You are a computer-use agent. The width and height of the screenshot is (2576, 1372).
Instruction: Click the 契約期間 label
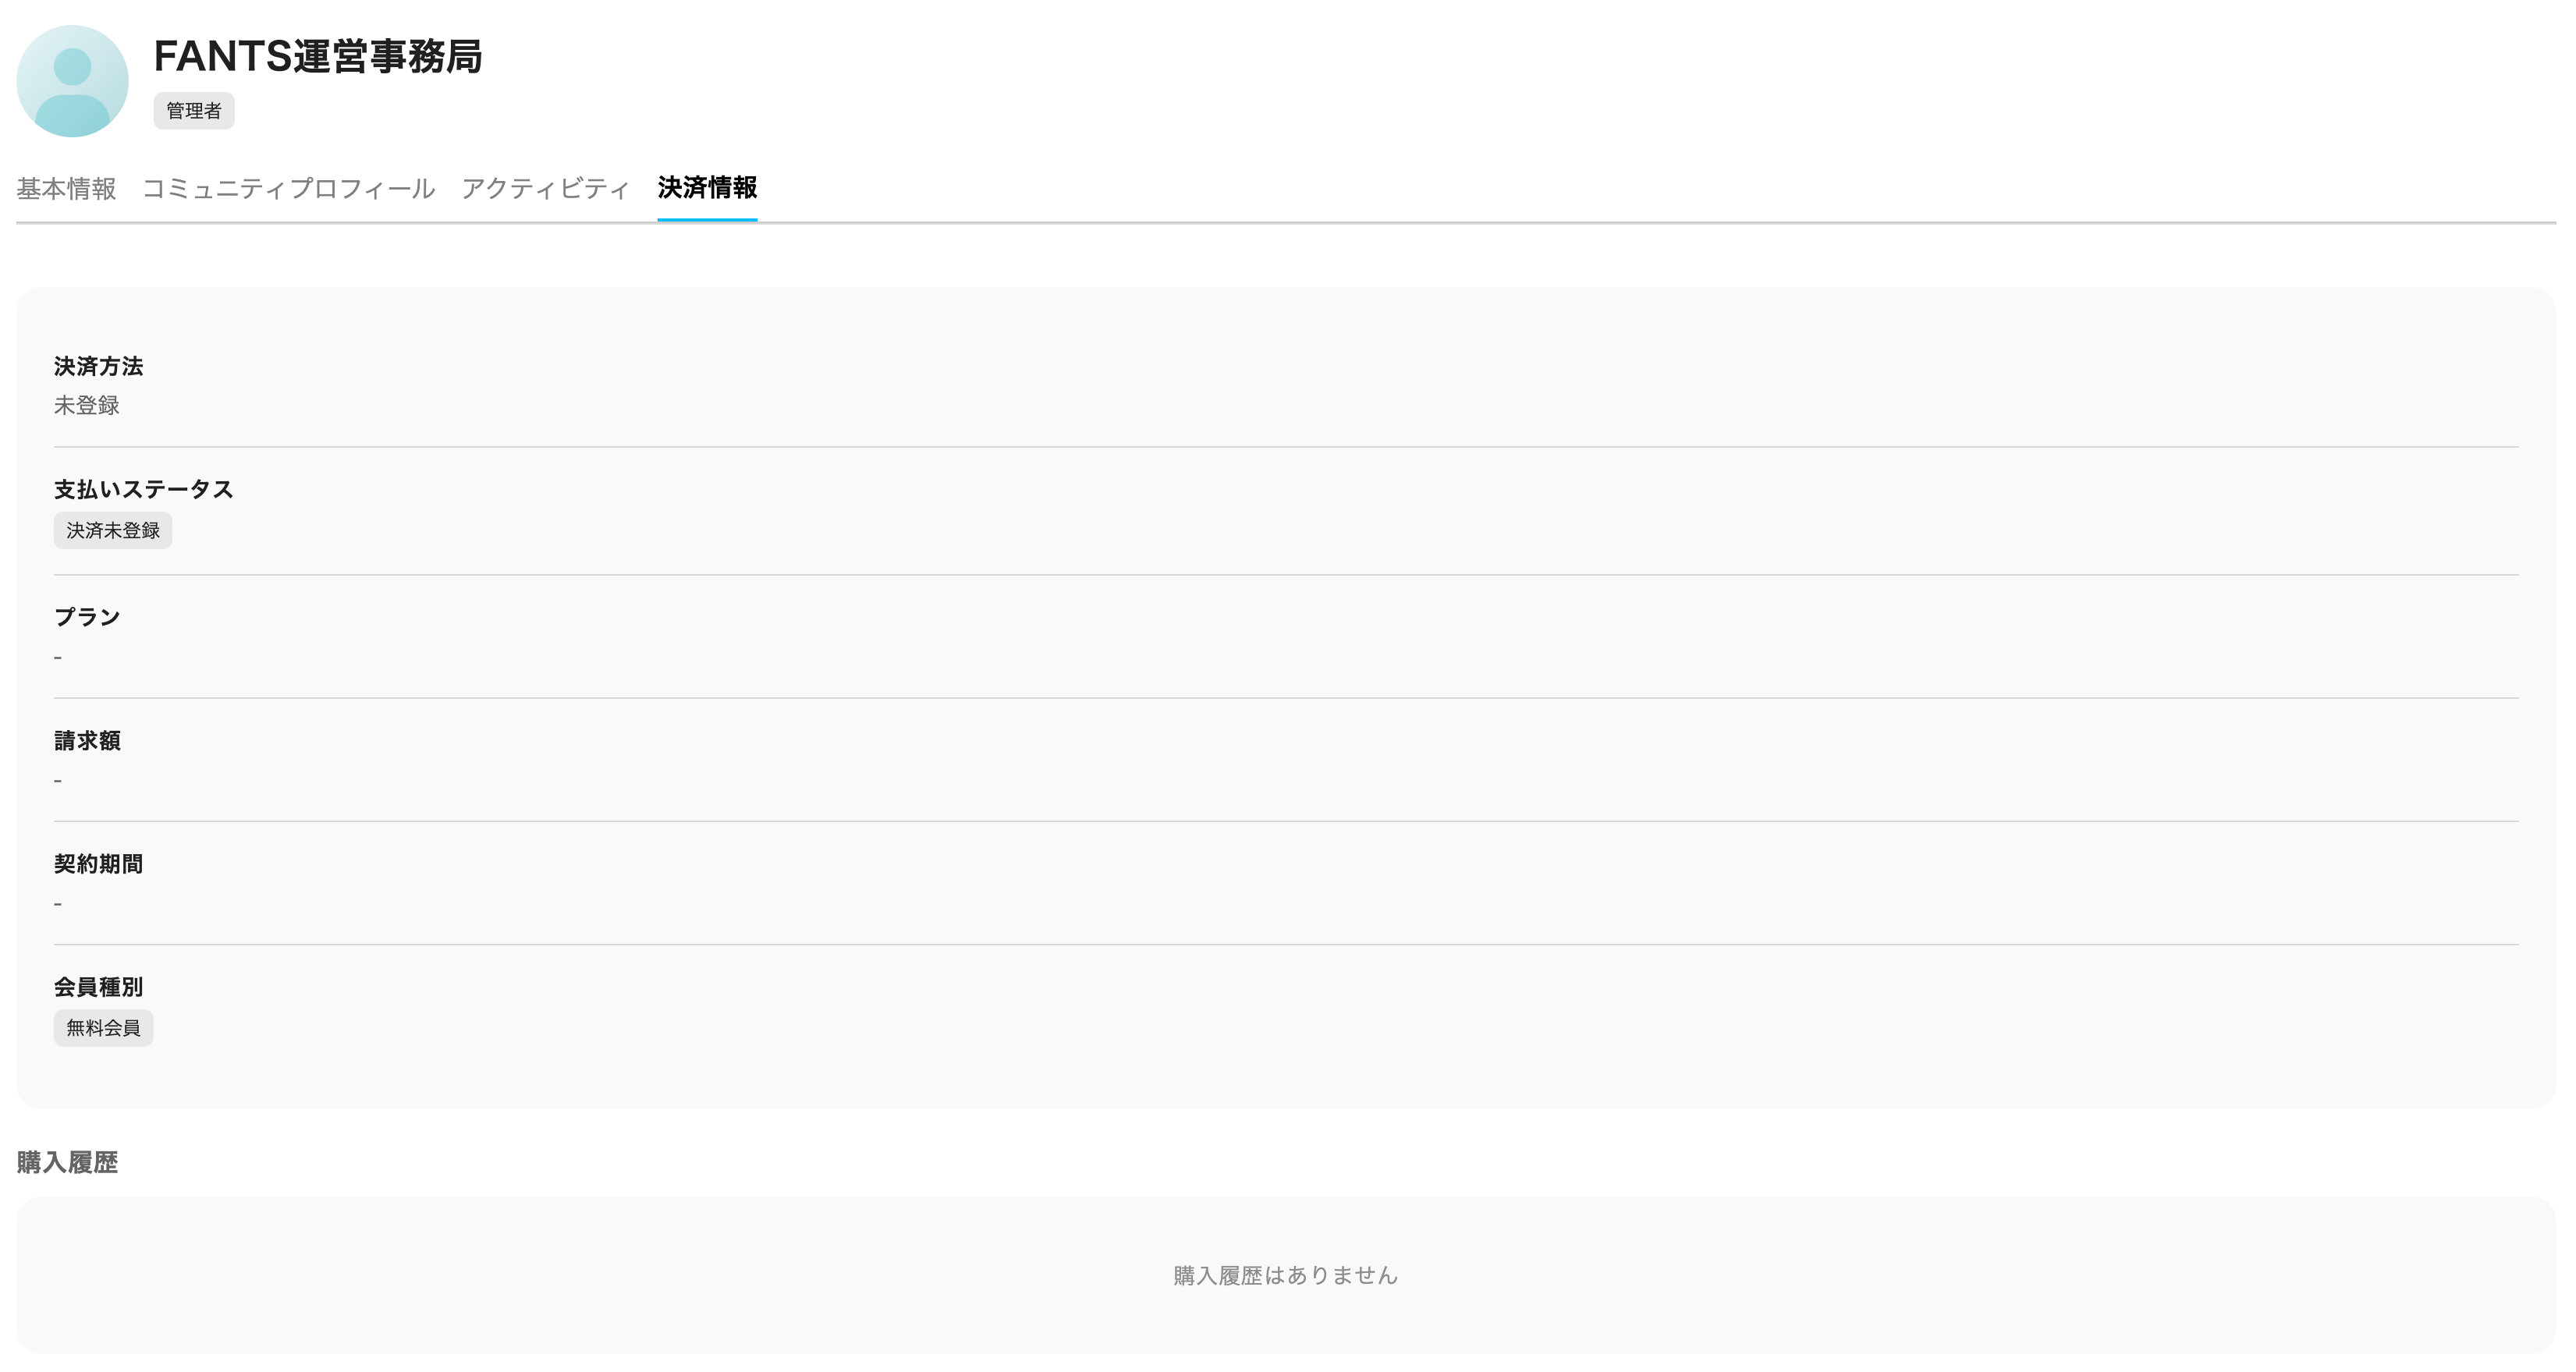tap(98, 863)
